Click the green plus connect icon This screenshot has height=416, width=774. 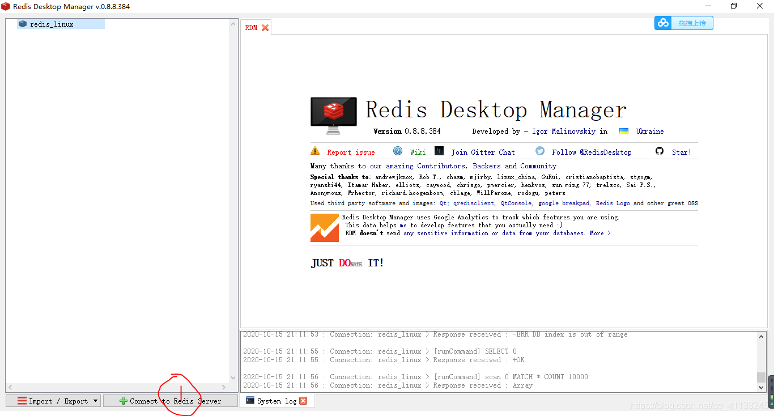123,401
